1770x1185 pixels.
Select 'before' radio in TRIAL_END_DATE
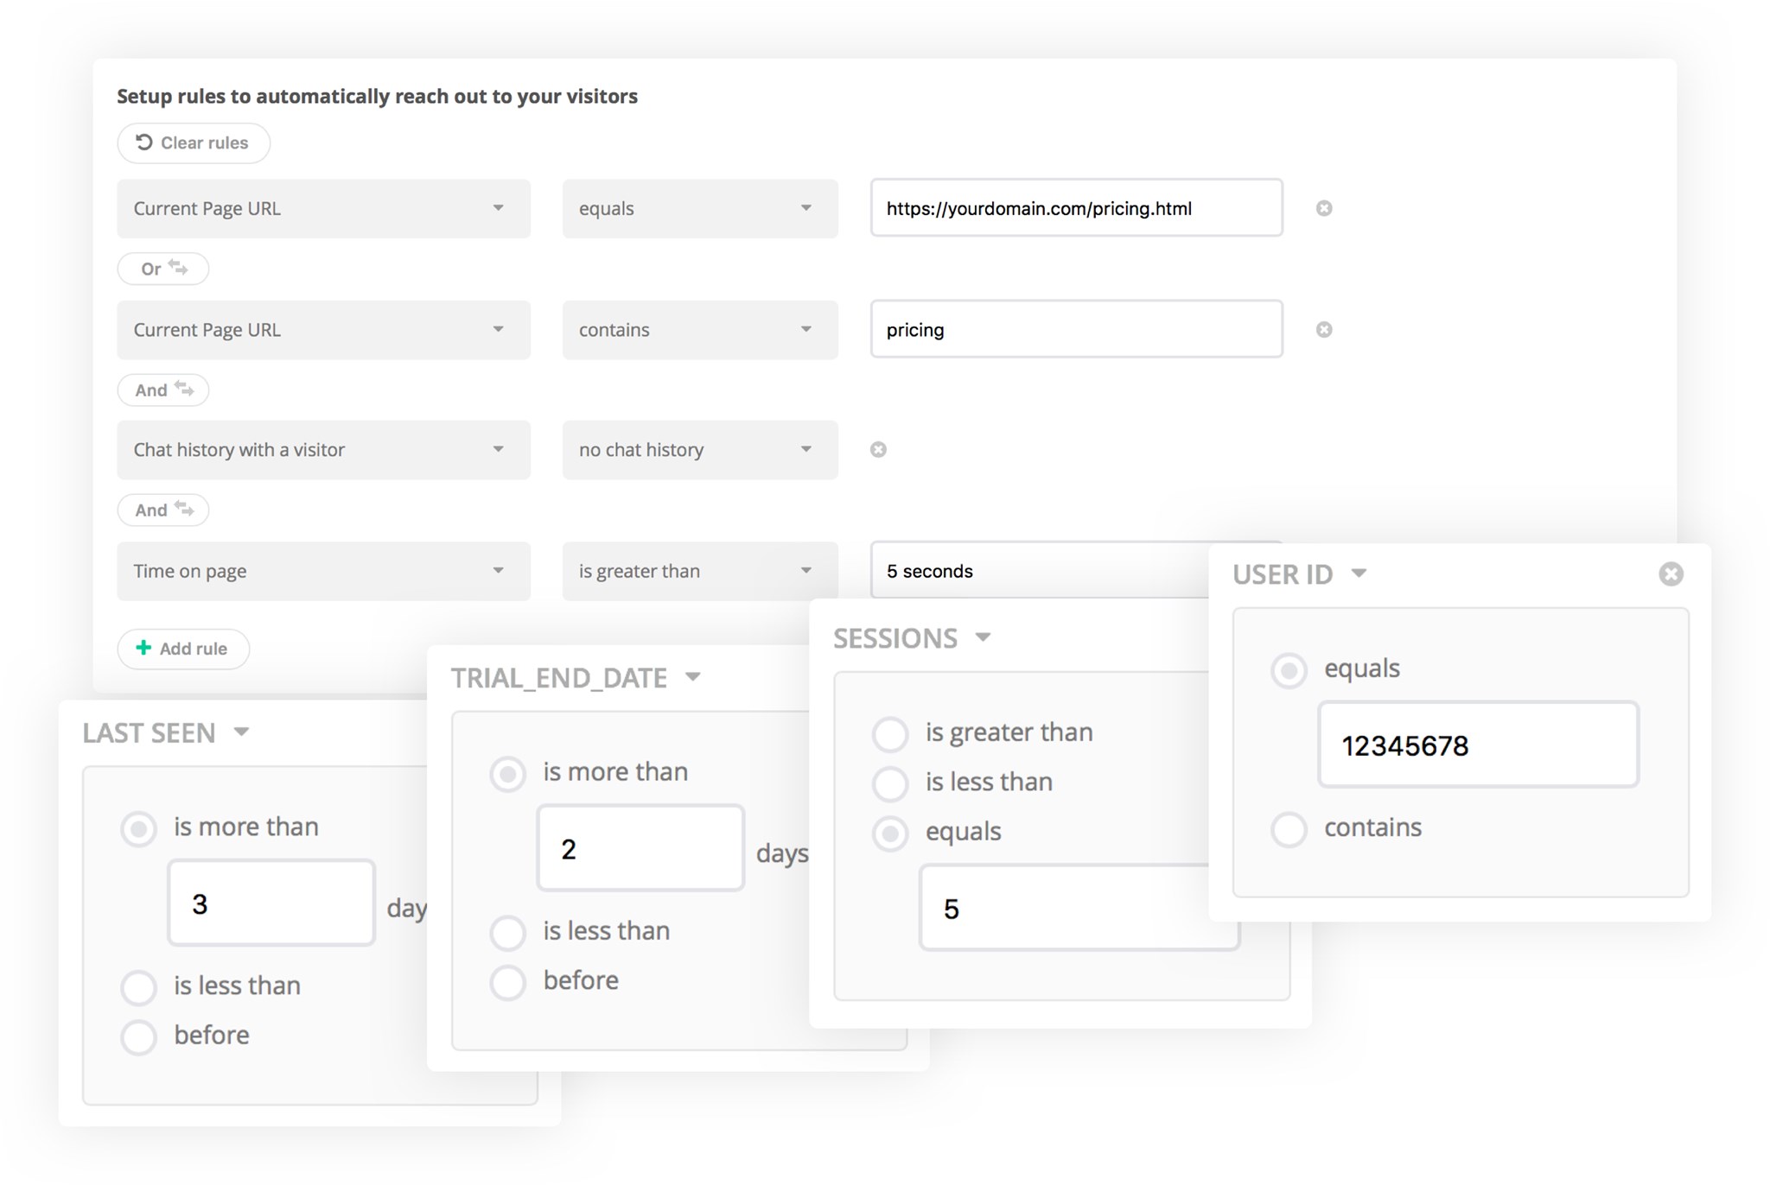click(x=507, y=983)
